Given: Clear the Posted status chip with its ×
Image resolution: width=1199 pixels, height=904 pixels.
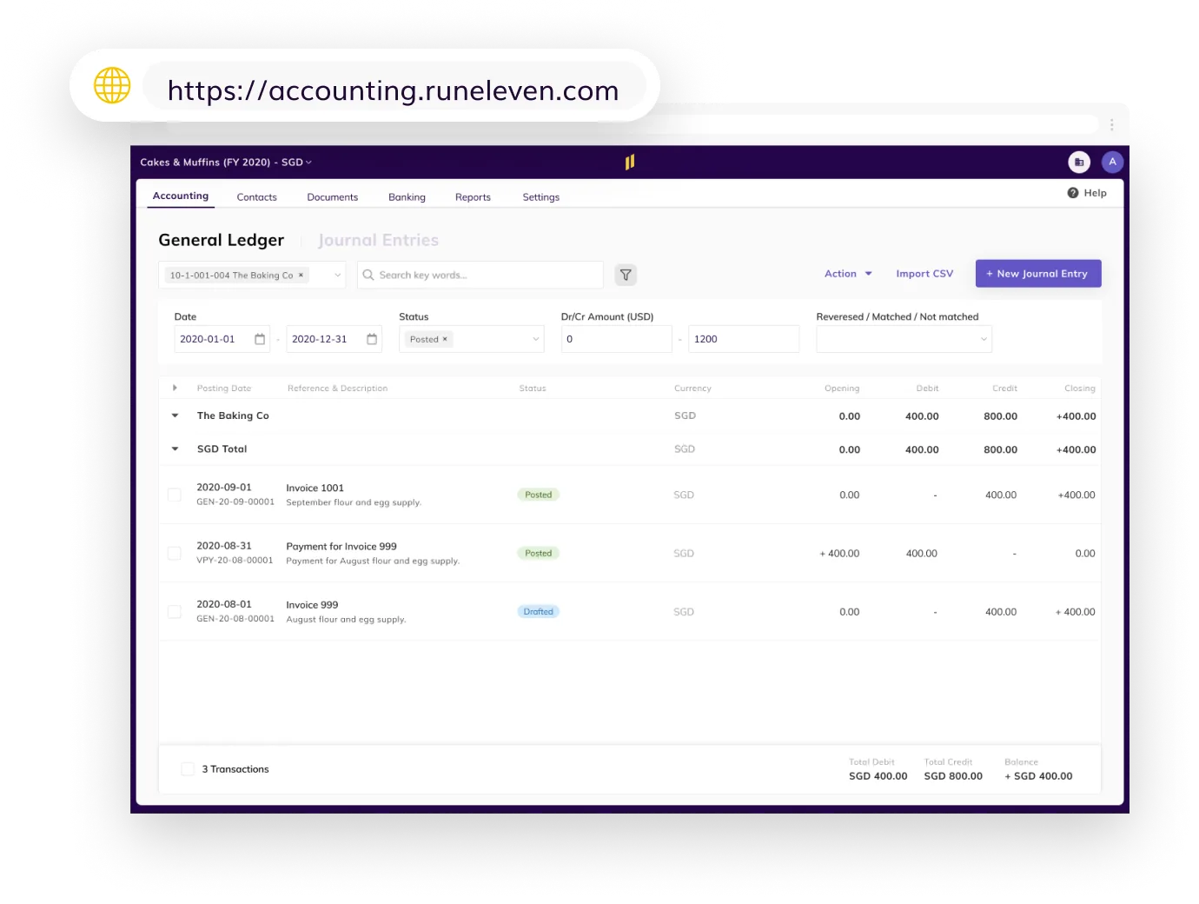Looking at the screenshot, I should [x=444, y=339].
